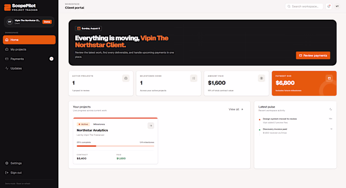The width and height of the screenshot is (346, 188).
Task: Click the 'Your projects' heading
Action: pos(82,107)
